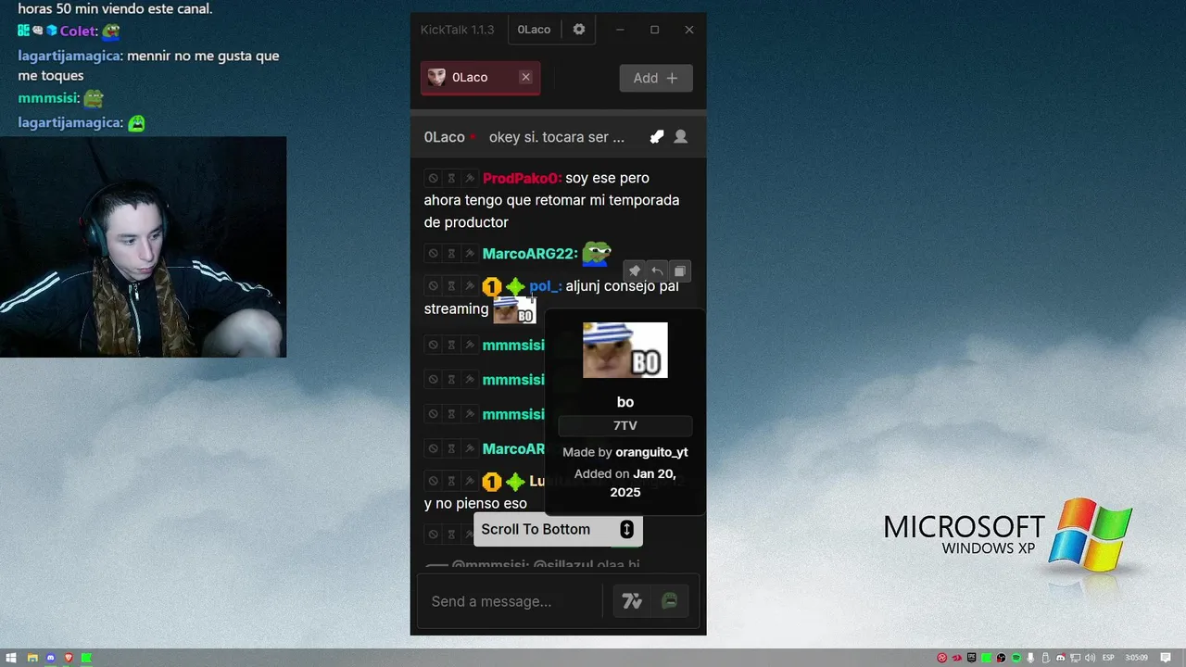Click large bo emote preview in tooltip
Image resolution: width=1186 pixels, height=667 pixels.
click(625, 350)
